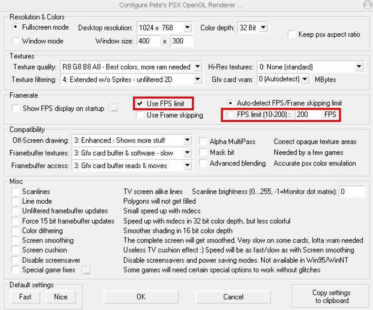Click Cancel button
The image size is (373, 310).
pyautogui.click(x=233, y=297)
